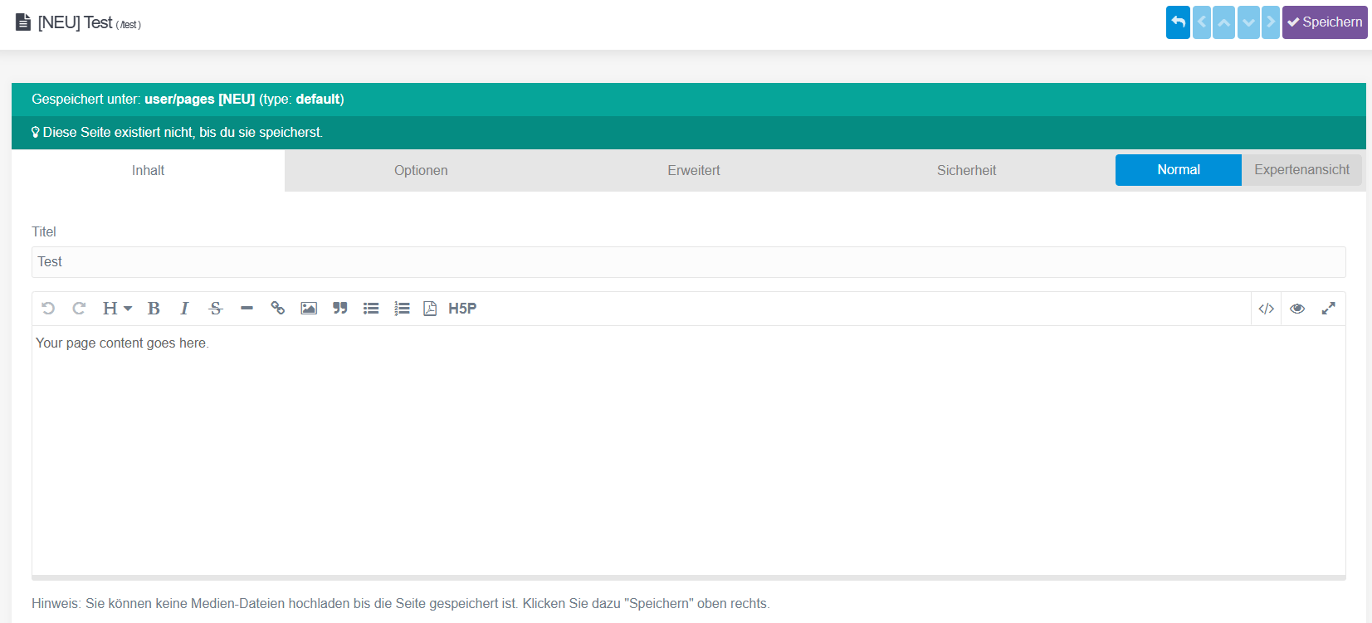
Task: Click the 'Hinweis: Sie können keine Medien-Dateien' text
Action: point(401,603)
